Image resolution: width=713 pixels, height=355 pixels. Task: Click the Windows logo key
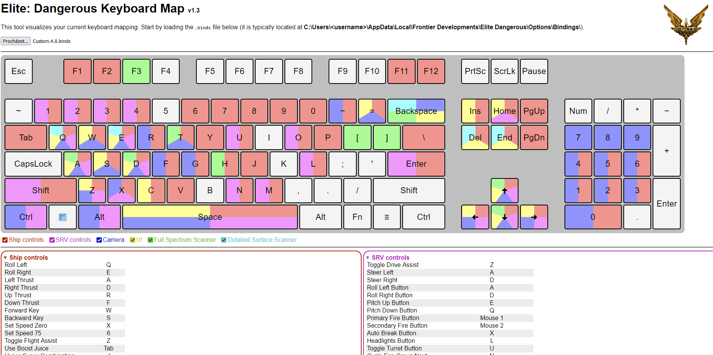tap(63, 217)
